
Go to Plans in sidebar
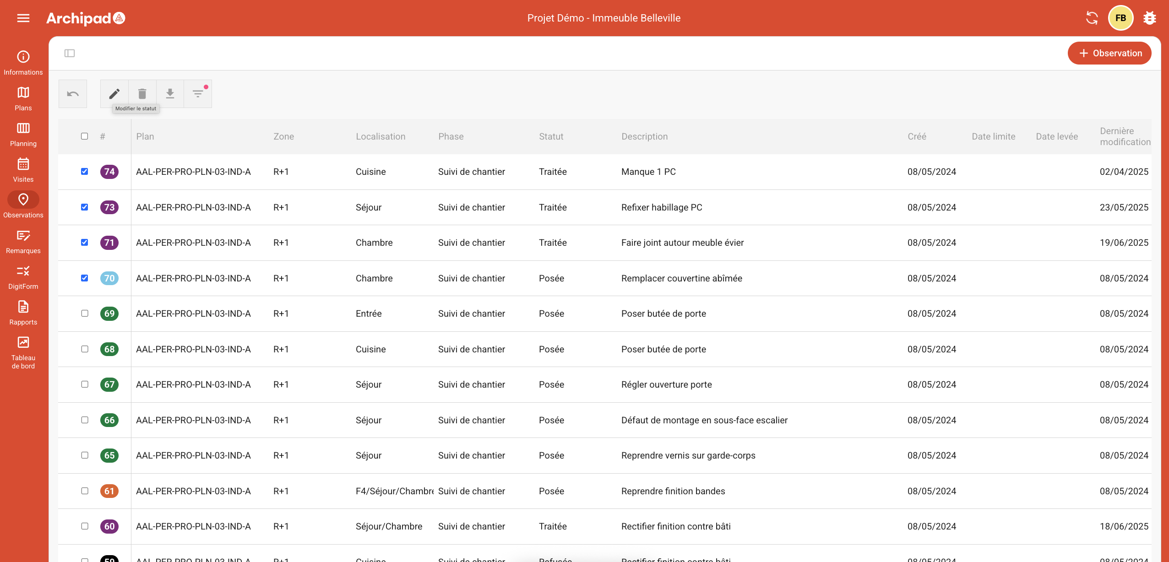tap(23, 98)
